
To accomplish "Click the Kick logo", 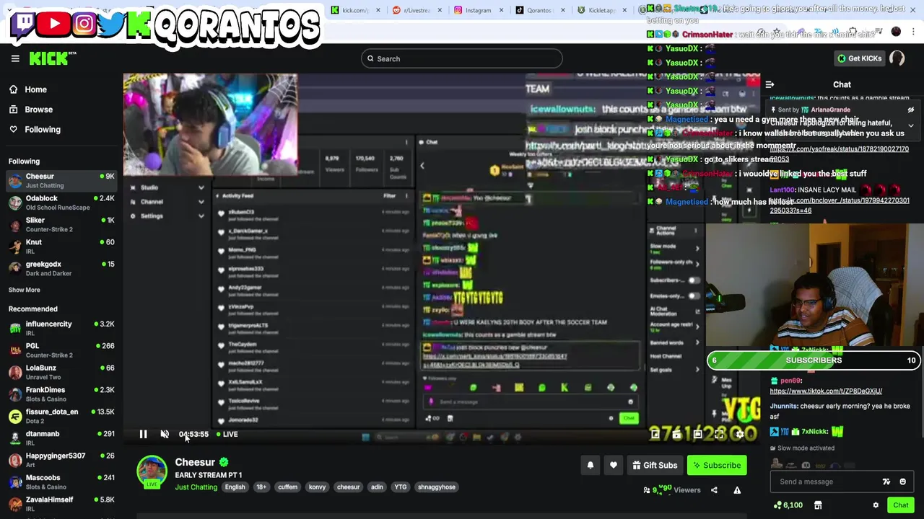I will coord(52,58).
